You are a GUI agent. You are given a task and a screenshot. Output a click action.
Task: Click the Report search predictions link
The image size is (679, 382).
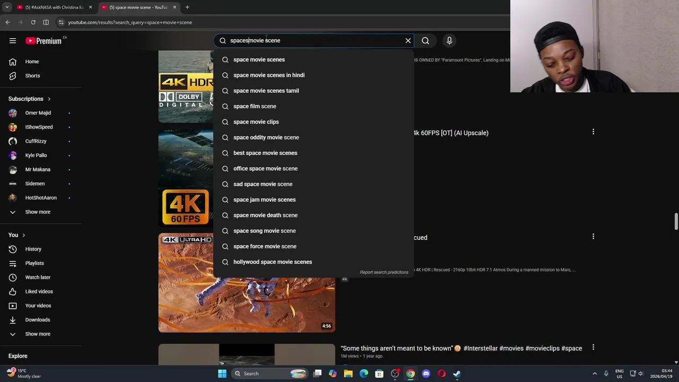(x=384, y=272)
